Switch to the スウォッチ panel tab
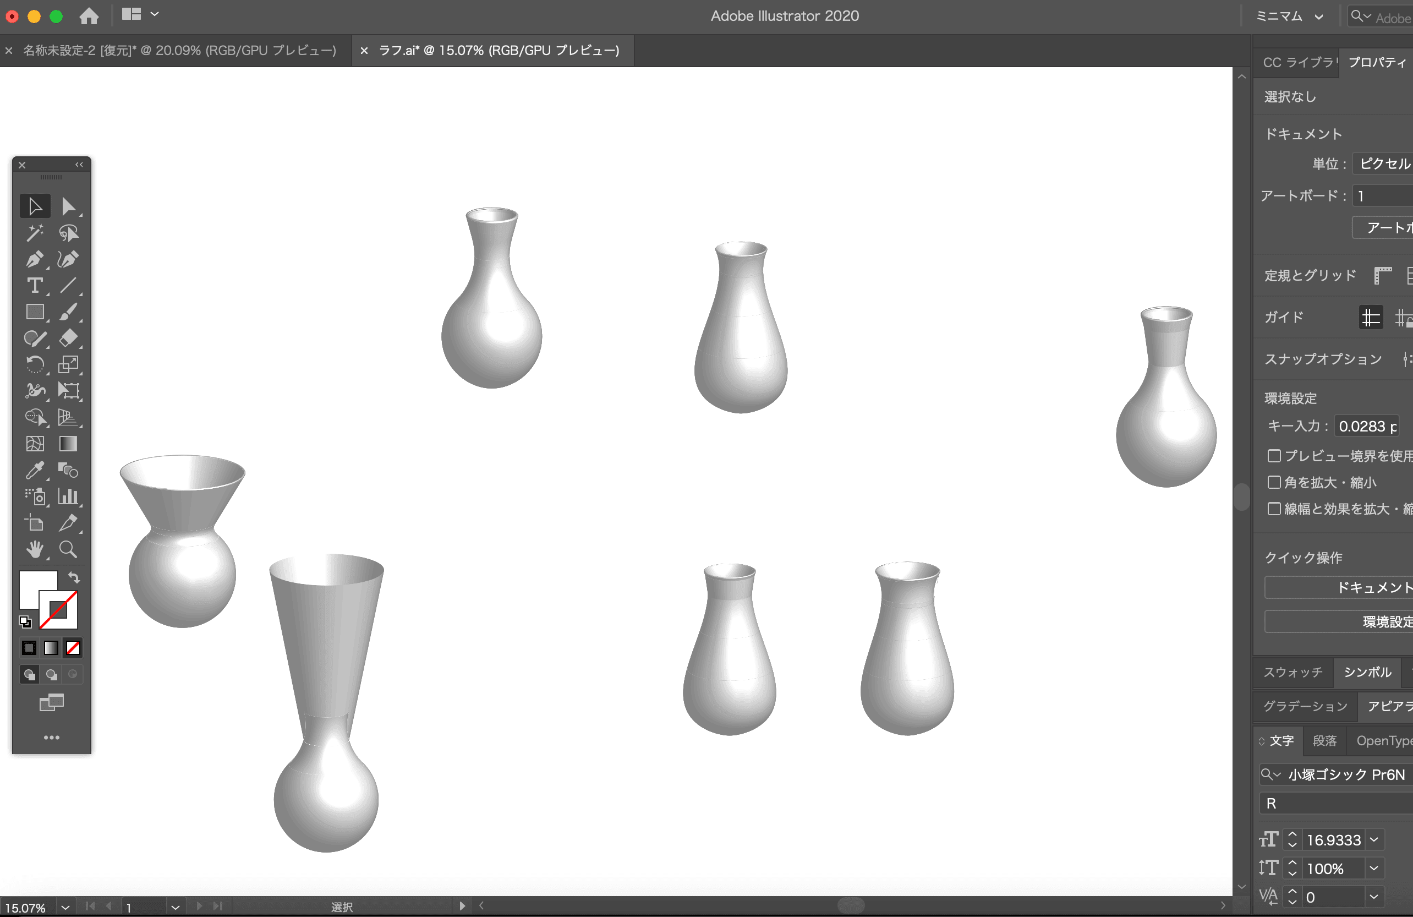The image size is (1413, 917). (x=1292, y=672)
